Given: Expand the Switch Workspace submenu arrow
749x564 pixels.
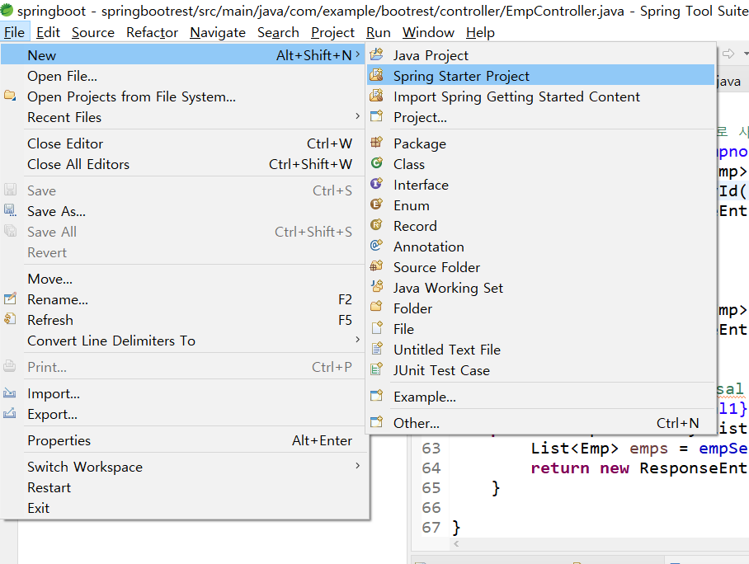Looking at the screenshot, I should click(x=357, y=466).
